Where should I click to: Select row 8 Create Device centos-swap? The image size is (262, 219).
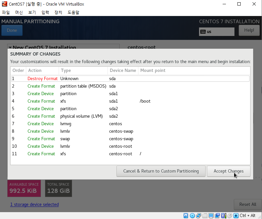[130, 131]
